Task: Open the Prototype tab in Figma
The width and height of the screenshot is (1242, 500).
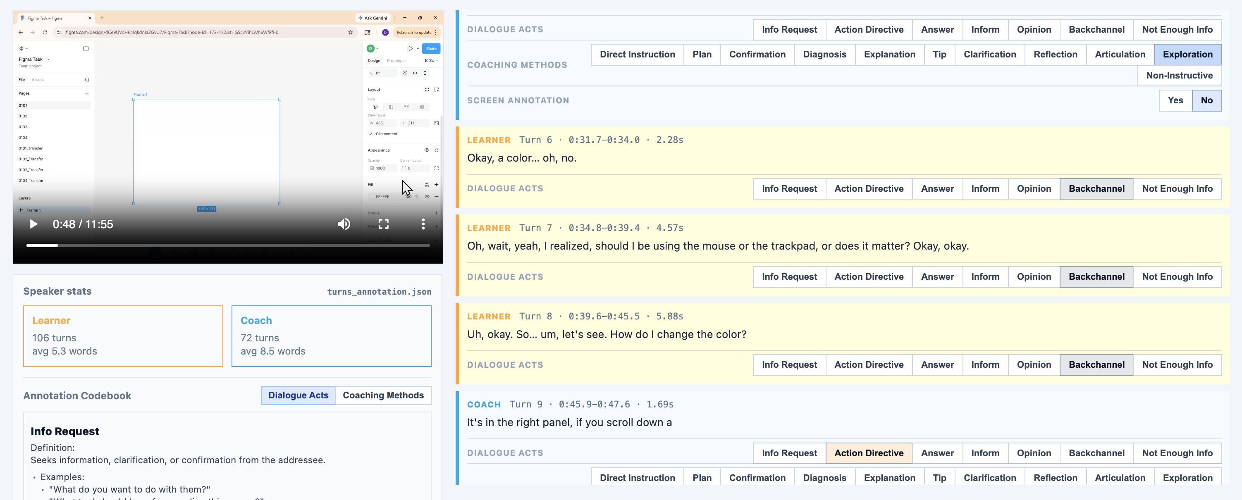Action: 395,61
